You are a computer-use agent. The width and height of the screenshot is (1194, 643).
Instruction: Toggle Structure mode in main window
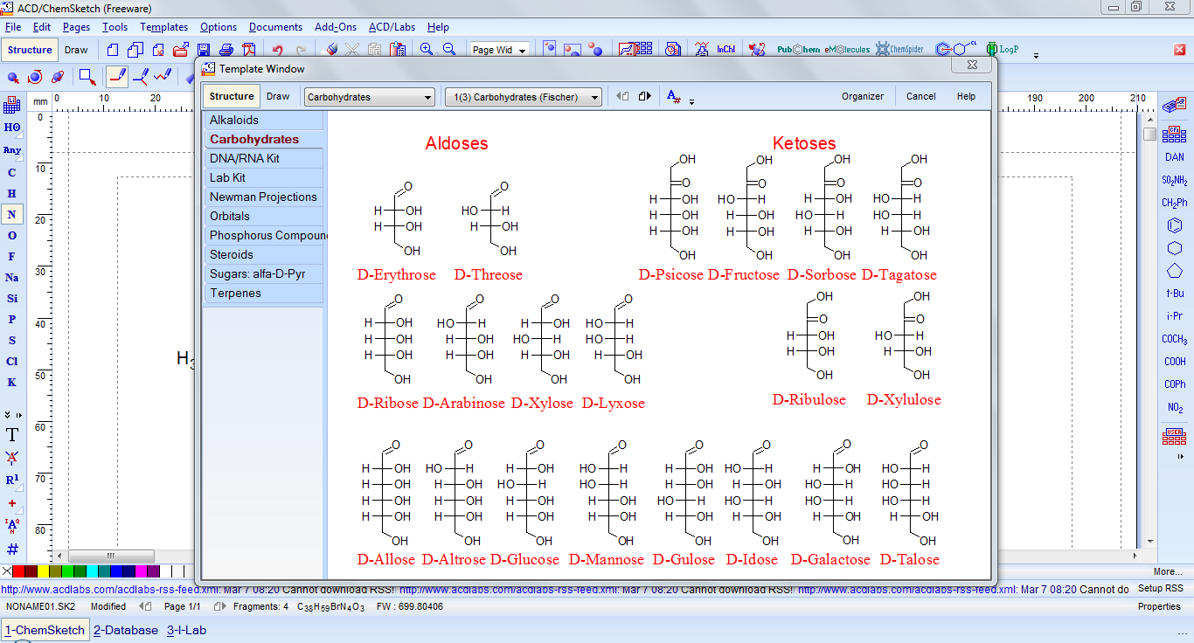click(30, 50)
